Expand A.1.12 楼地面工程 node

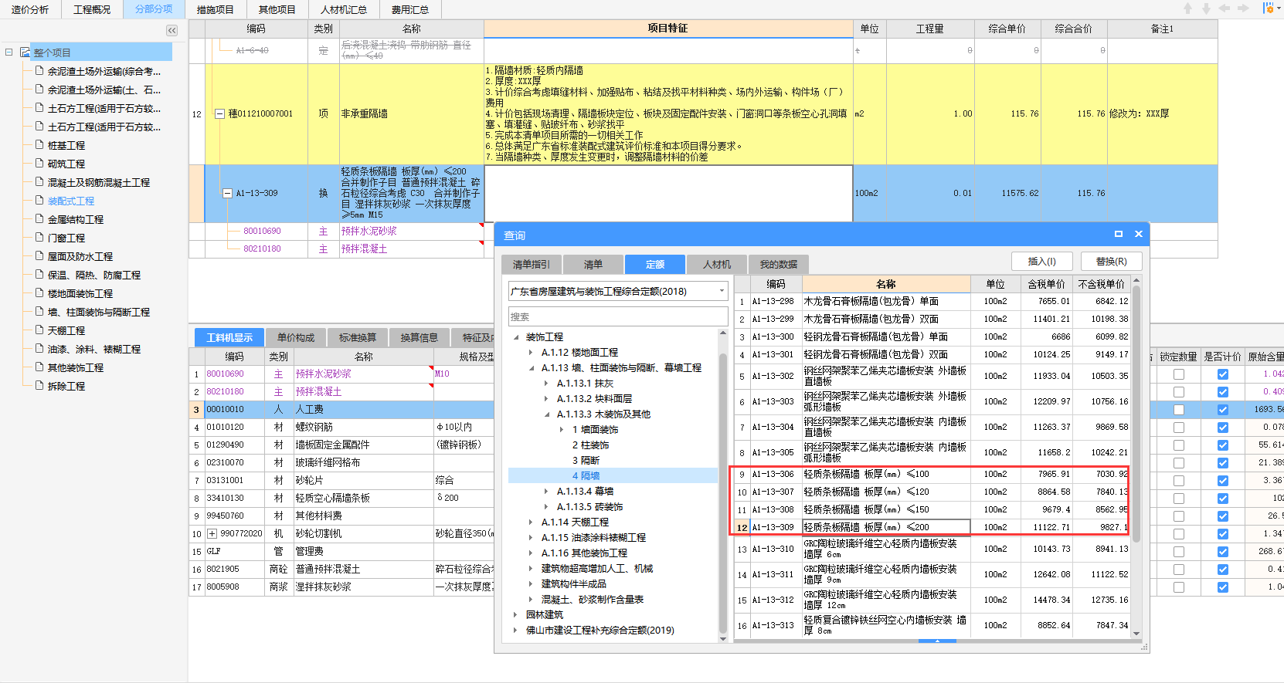pos(531,353)
